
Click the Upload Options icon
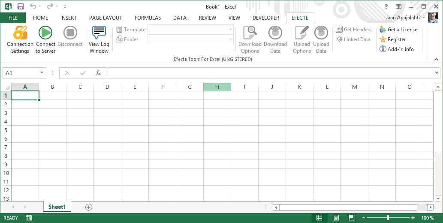click(x=302, y=33)
